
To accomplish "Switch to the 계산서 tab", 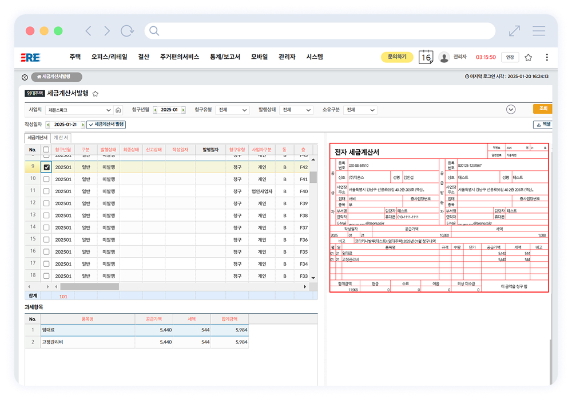I will (x=61, y=138).
